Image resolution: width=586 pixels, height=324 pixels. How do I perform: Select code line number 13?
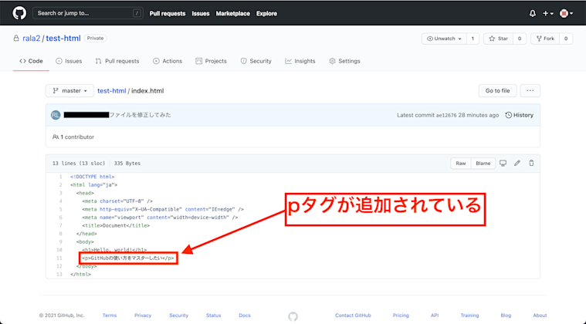tap(59, 275)
